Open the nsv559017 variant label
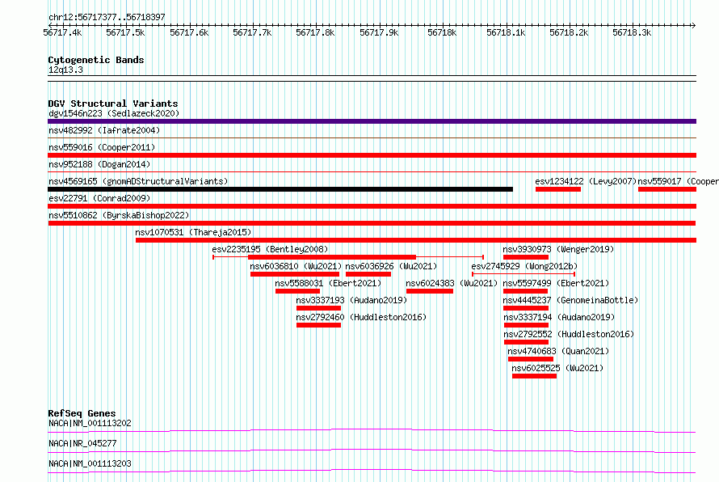The width and height of the screenshot is (719, 482). click(x=678, y=181)
